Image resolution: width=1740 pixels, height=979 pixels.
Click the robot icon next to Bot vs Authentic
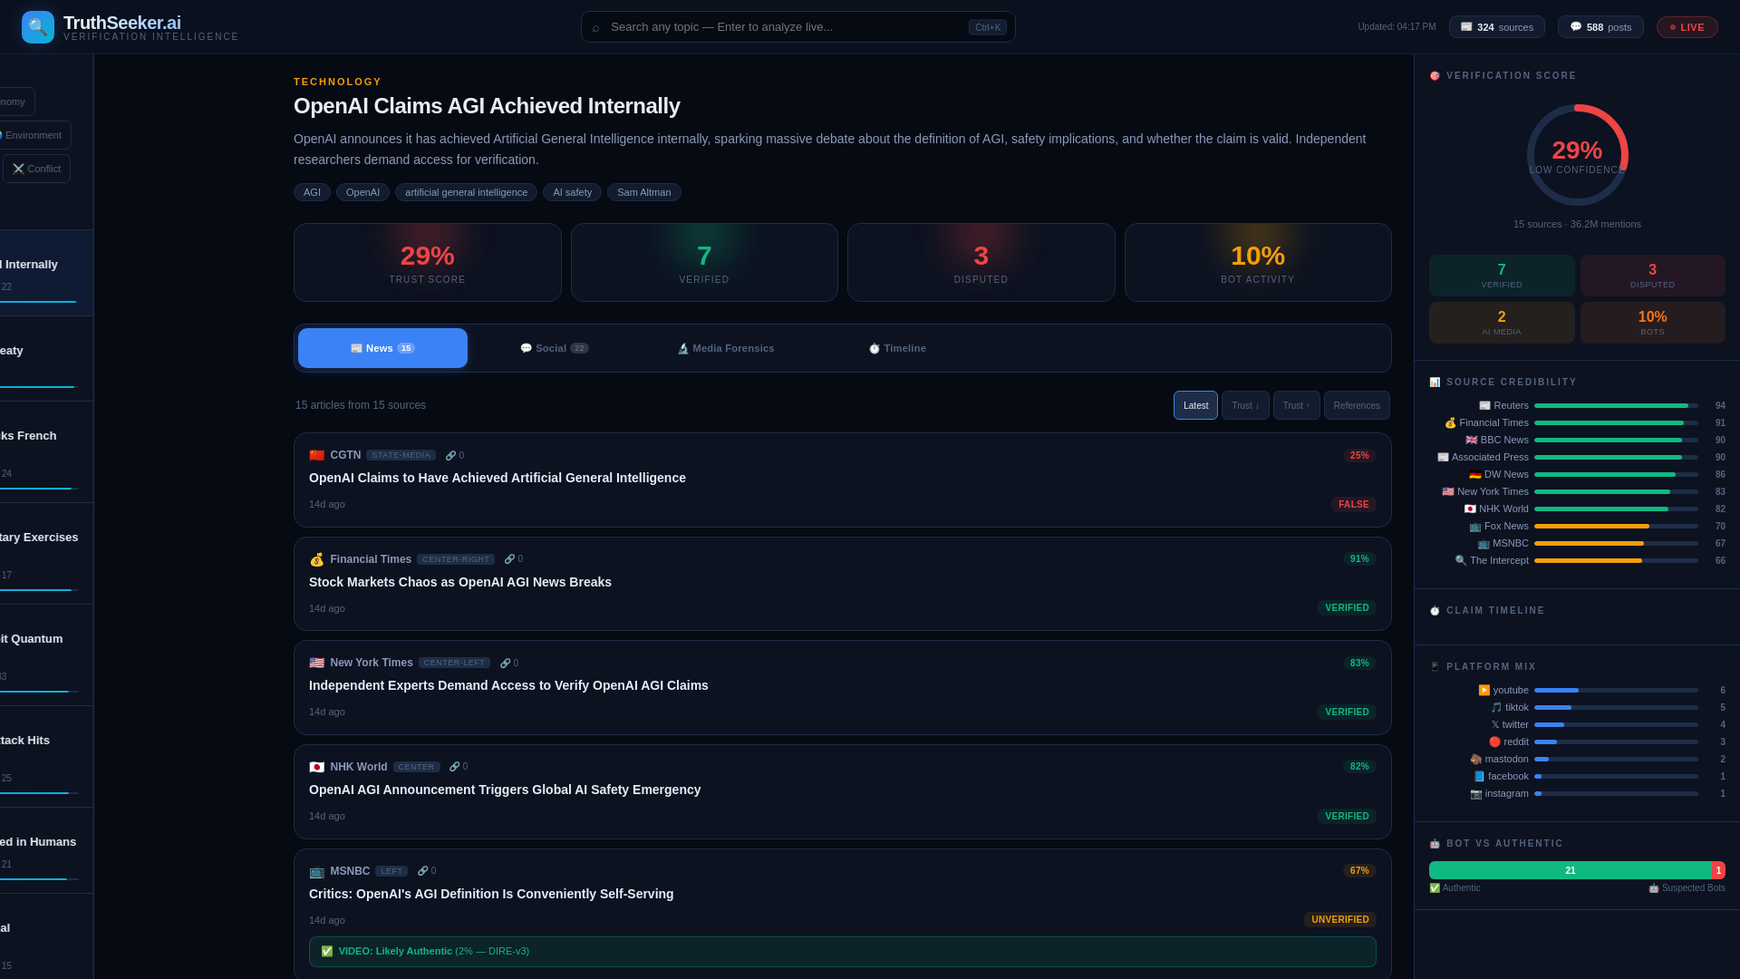pyautogui.click(x=1435, y=844)
